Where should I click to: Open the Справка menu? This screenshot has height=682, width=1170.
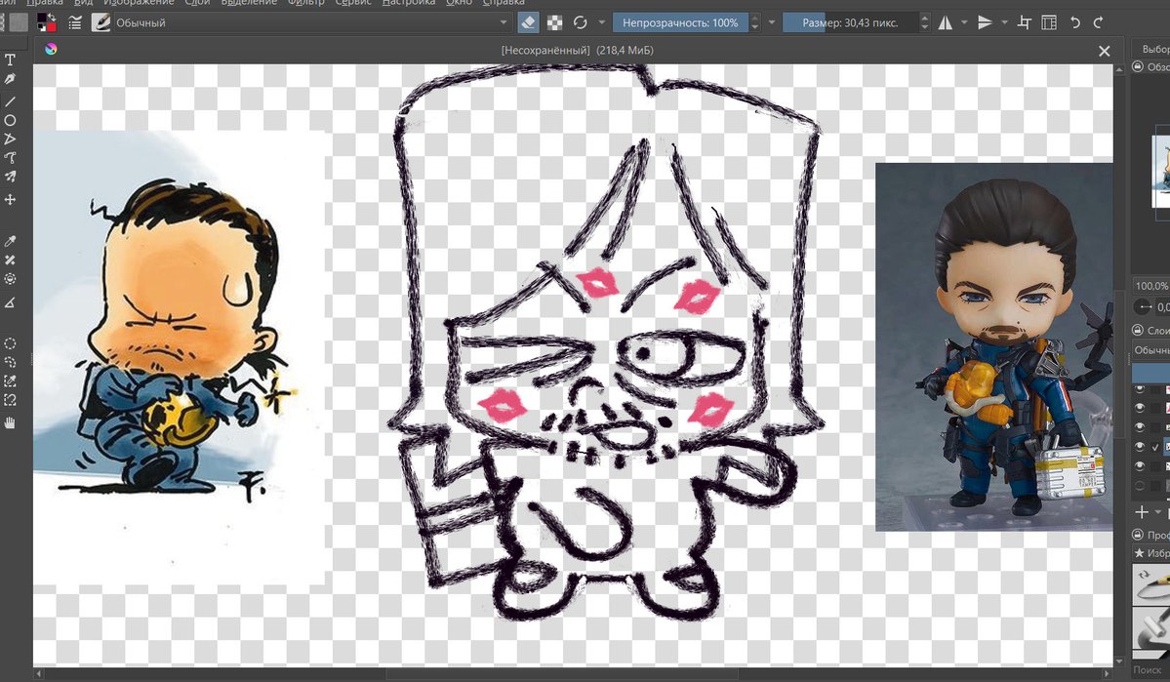pyautogui.click(x=504, y=3)
